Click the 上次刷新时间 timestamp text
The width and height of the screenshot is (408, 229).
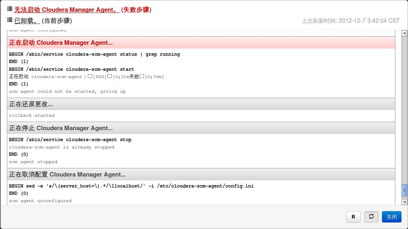(x=350, y=21)
